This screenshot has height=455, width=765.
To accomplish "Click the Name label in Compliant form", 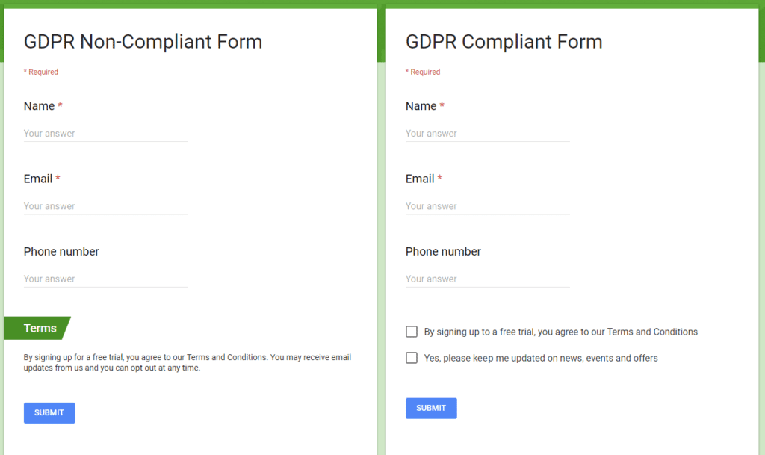I will pyautogui.click(x=421, y=106).
